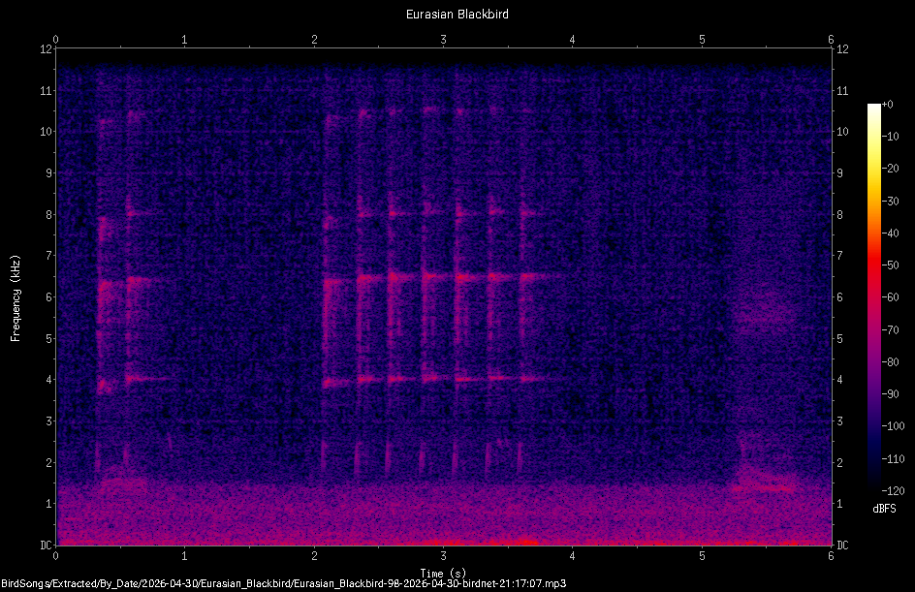Click '12' on the right frequency axis

(842, 49)
